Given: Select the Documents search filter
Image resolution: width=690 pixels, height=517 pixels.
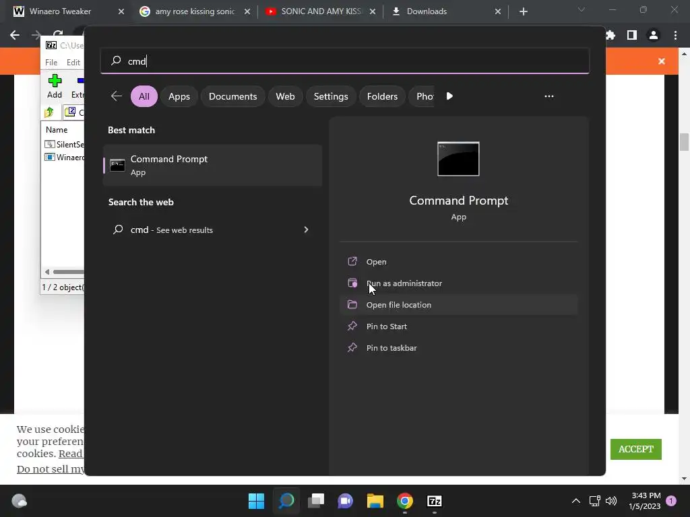Looking at the screenshot, I should point(232,96).
